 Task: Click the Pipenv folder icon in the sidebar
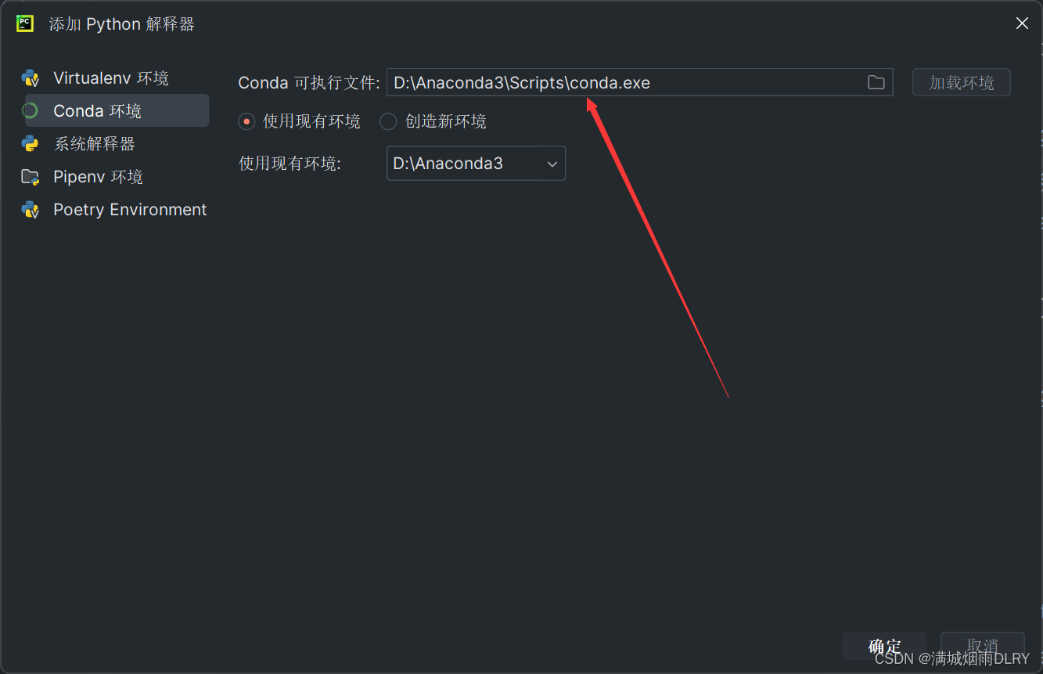pyautogui.click(x=30, y=176)
